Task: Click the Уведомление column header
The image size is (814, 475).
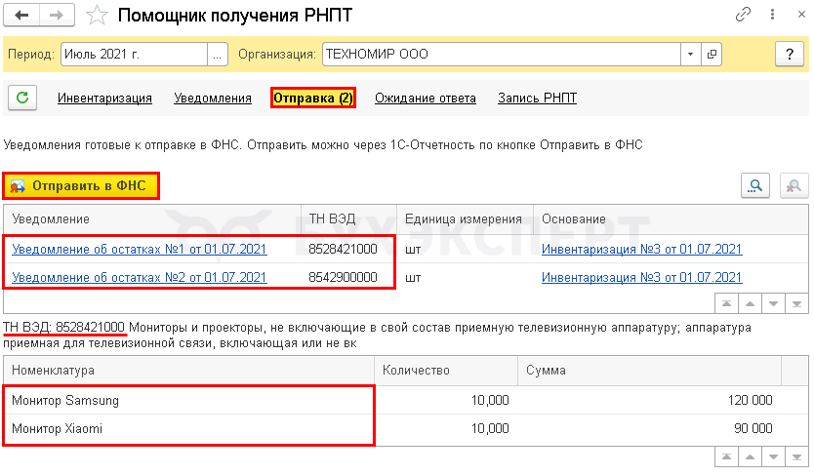Action: pyautogui.click(x=152, y=219)
